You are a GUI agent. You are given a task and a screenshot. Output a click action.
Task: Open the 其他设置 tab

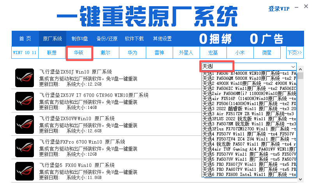pos(162,39)
